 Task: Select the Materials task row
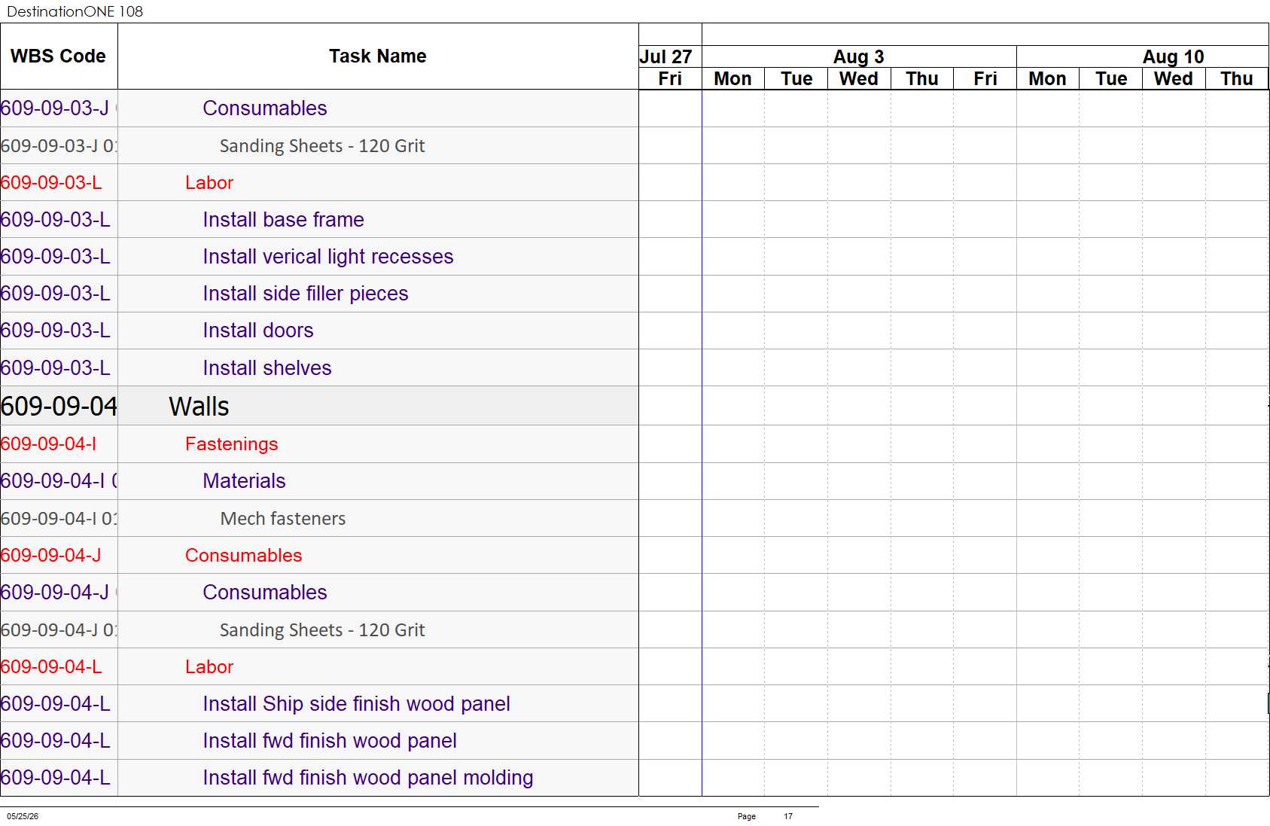[319, 481]
